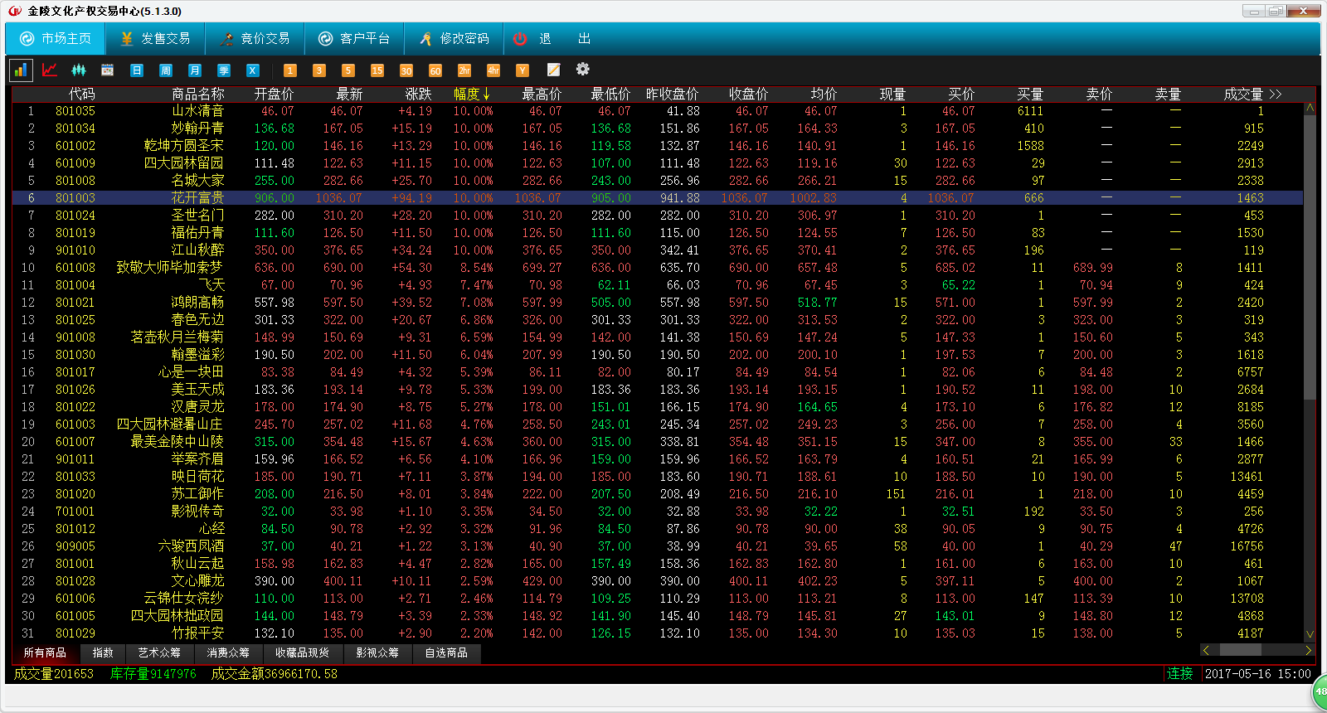Open 发售交易 sale trading

click(x=155, y=39)
